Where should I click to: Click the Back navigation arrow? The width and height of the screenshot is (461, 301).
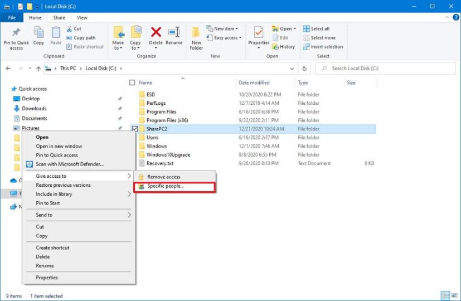[8, 69]
